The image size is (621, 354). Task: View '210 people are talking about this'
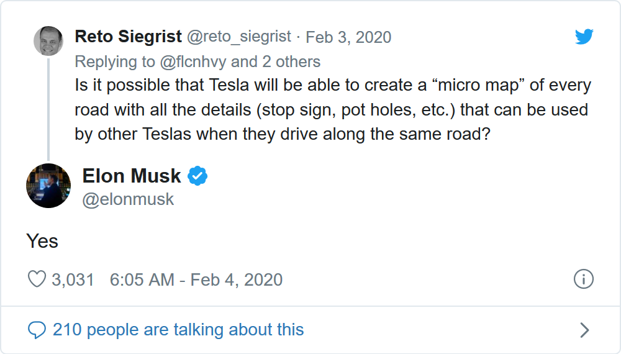(x=178, y=329)
